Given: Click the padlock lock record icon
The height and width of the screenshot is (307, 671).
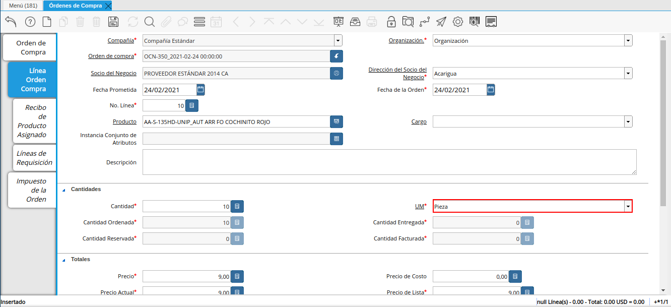Looking at the screenshot, I should pos(391,22).
